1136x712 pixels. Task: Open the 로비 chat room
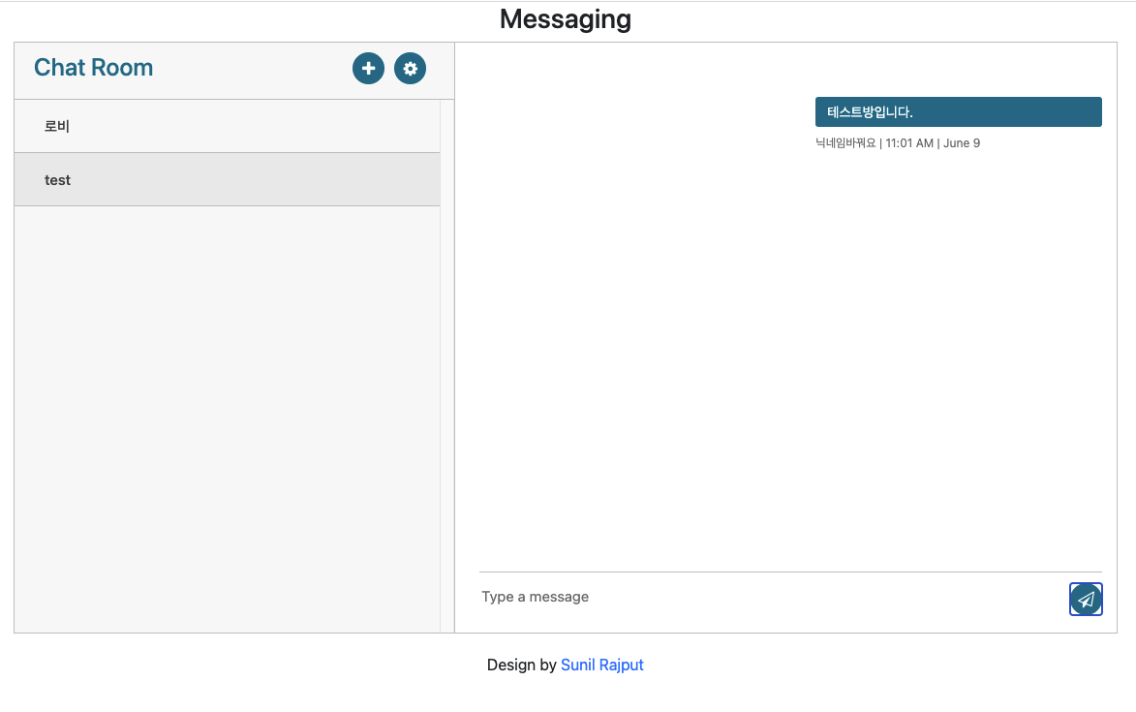pos(227,126)
